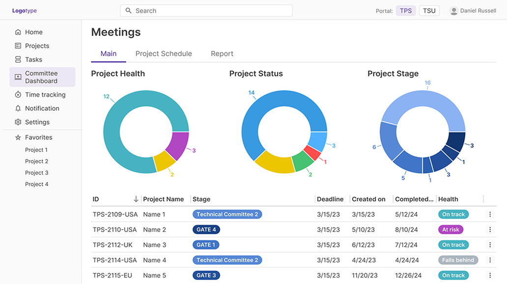This screenshot has width=507, height=284.
Task: Click the Settings gear icon
Action: pos(18,122)
